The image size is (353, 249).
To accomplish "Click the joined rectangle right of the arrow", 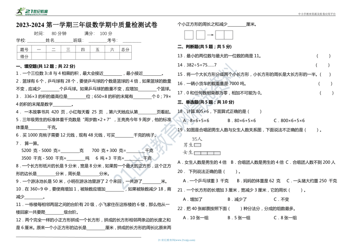I will point(224,35).
